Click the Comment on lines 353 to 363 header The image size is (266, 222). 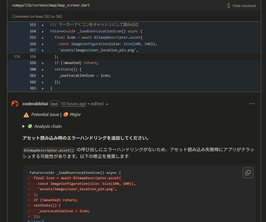[x=37, y=16]
